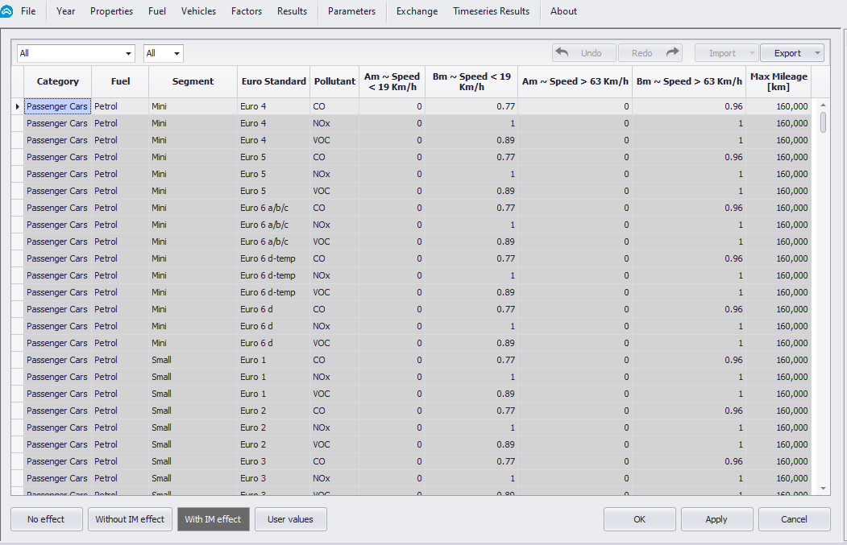
Task: Click the COPERT app logo icon
Action: 7,11
